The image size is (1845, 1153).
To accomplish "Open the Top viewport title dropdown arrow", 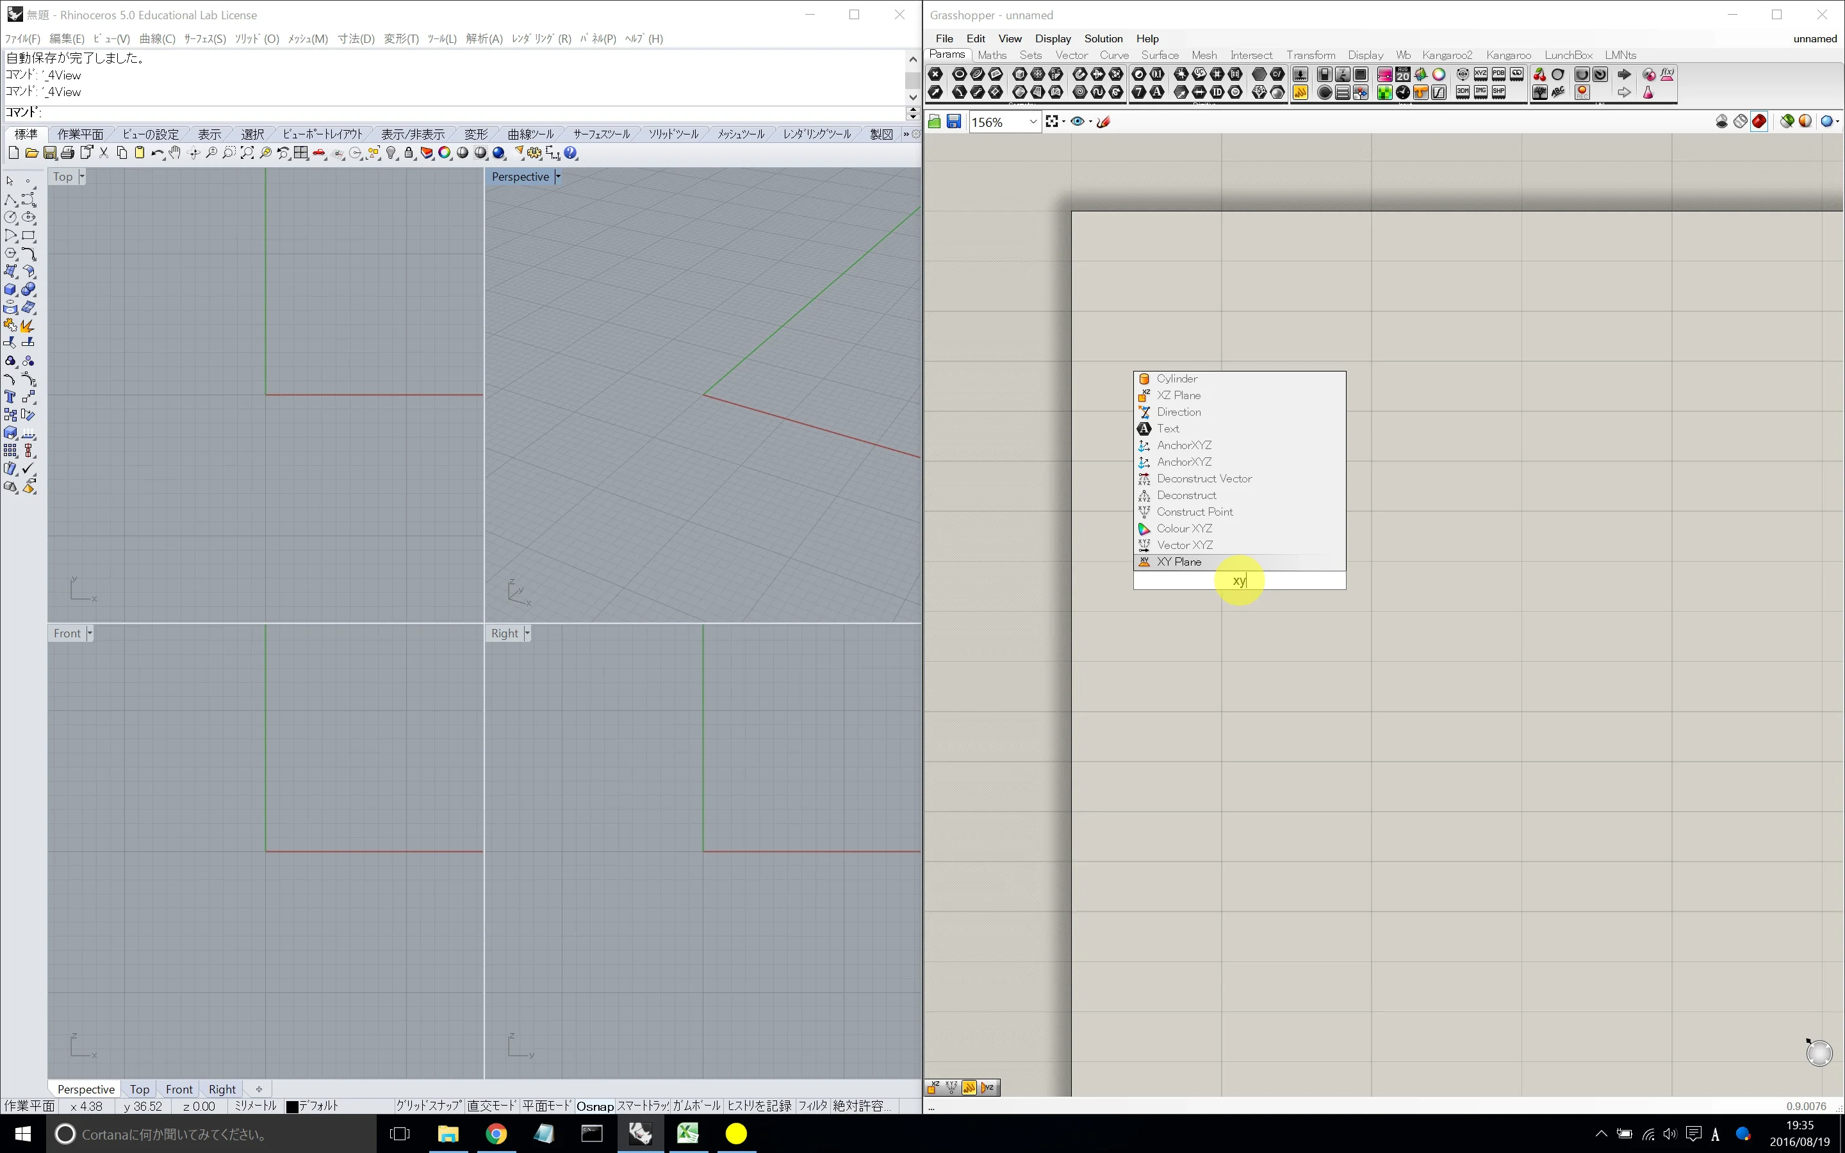I will (81, 177).
